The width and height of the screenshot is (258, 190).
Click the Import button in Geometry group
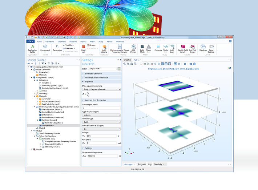[91, 45]
